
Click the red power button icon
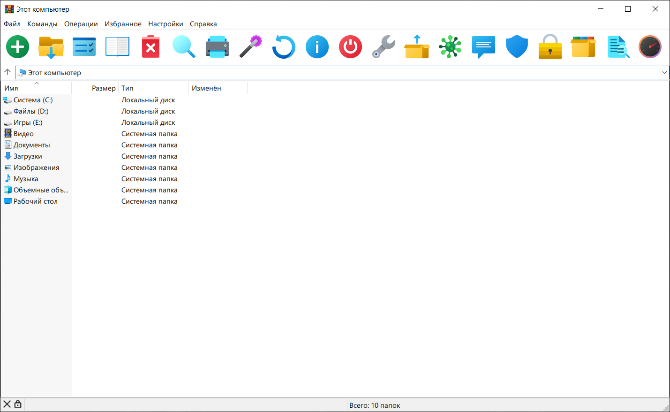tap(350, 47)
